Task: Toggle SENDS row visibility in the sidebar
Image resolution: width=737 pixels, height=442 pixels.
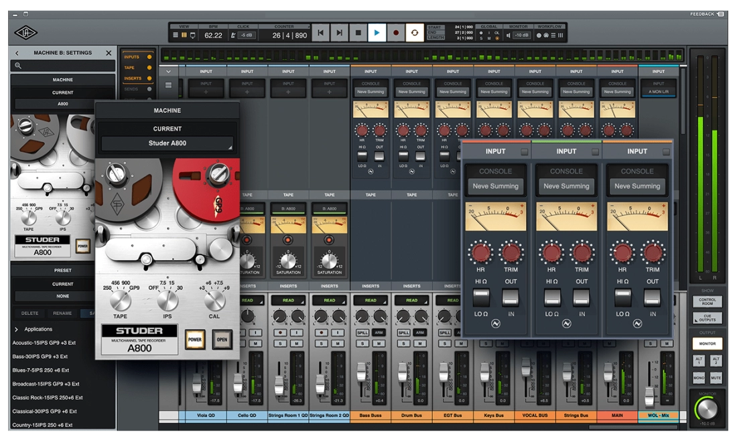Action: [x=149, y=89]
